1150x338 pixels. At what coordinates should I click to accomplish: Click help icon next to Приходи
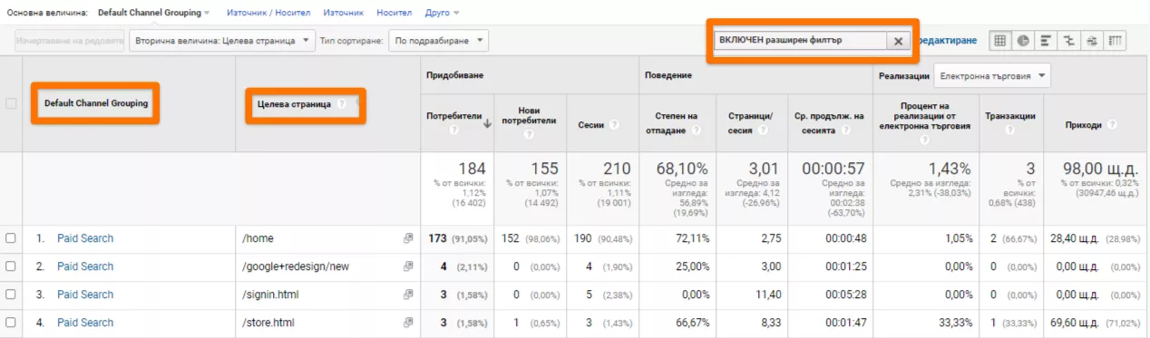1111,124
